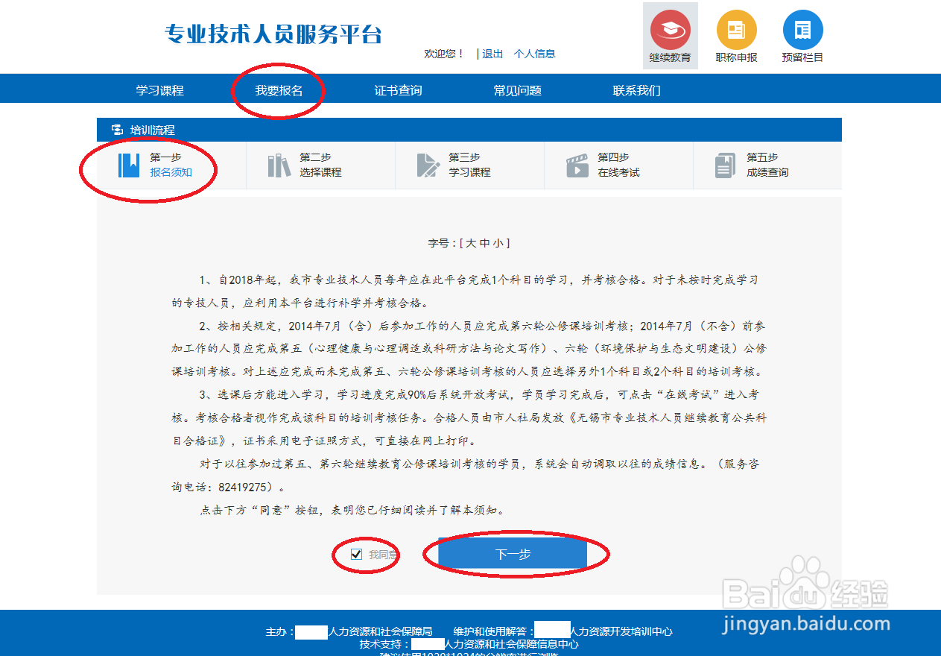Click the footer text 主办
941x656 pixels.
276,631
